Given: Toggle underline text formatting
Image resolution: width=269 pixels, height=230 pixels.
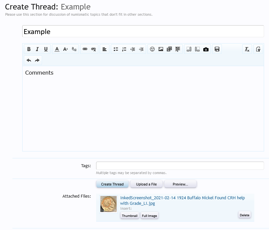Looking at the screenshot, I should pos(46,49).
